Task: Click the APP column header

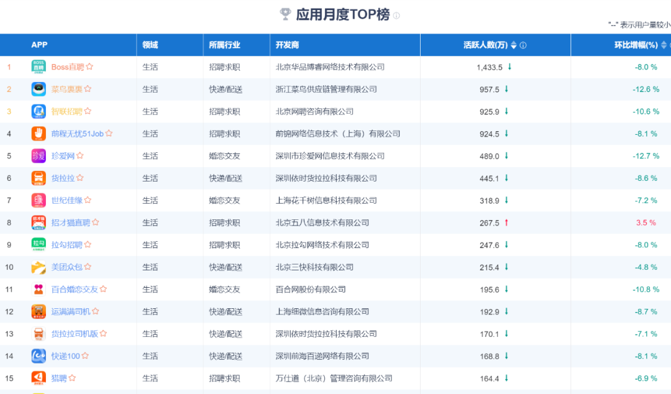Action: 39,45
